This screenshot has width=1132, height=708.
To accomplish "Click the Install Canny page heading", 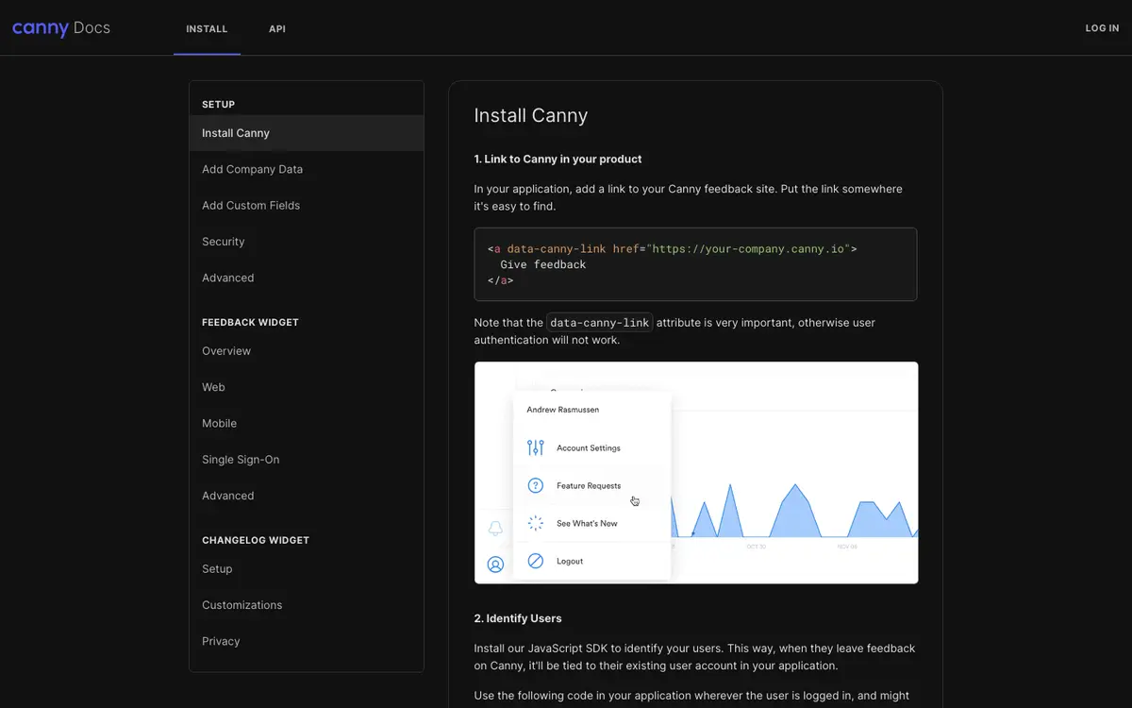I will click(531, 115).
